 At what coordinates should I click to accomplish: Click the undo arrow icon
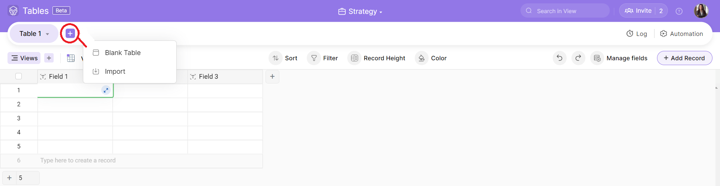(559, 58)
